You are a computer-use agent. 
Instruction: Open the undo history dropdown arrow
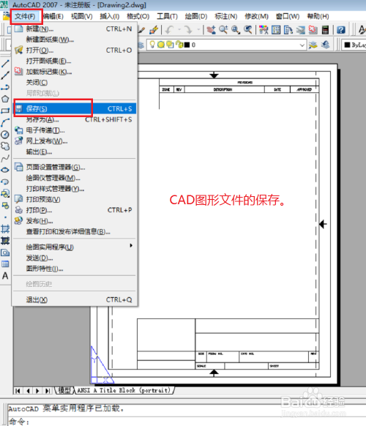tap(179, 29)
